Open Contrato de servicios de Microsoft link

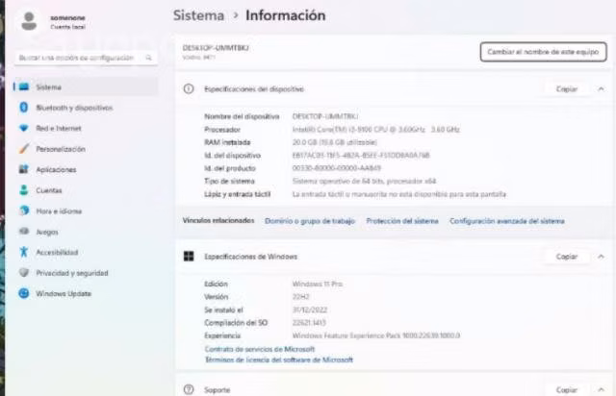(259, 349)
